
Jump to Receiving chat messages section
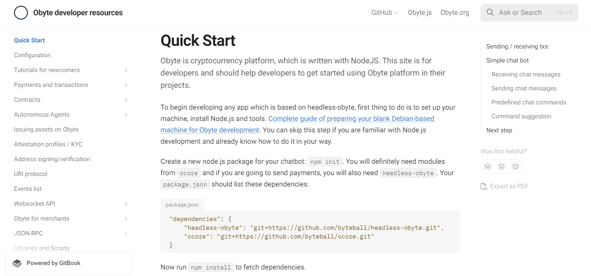(526, 74)
